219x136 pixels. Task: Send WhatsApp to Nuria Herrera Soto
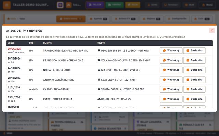tap(171, 70)
